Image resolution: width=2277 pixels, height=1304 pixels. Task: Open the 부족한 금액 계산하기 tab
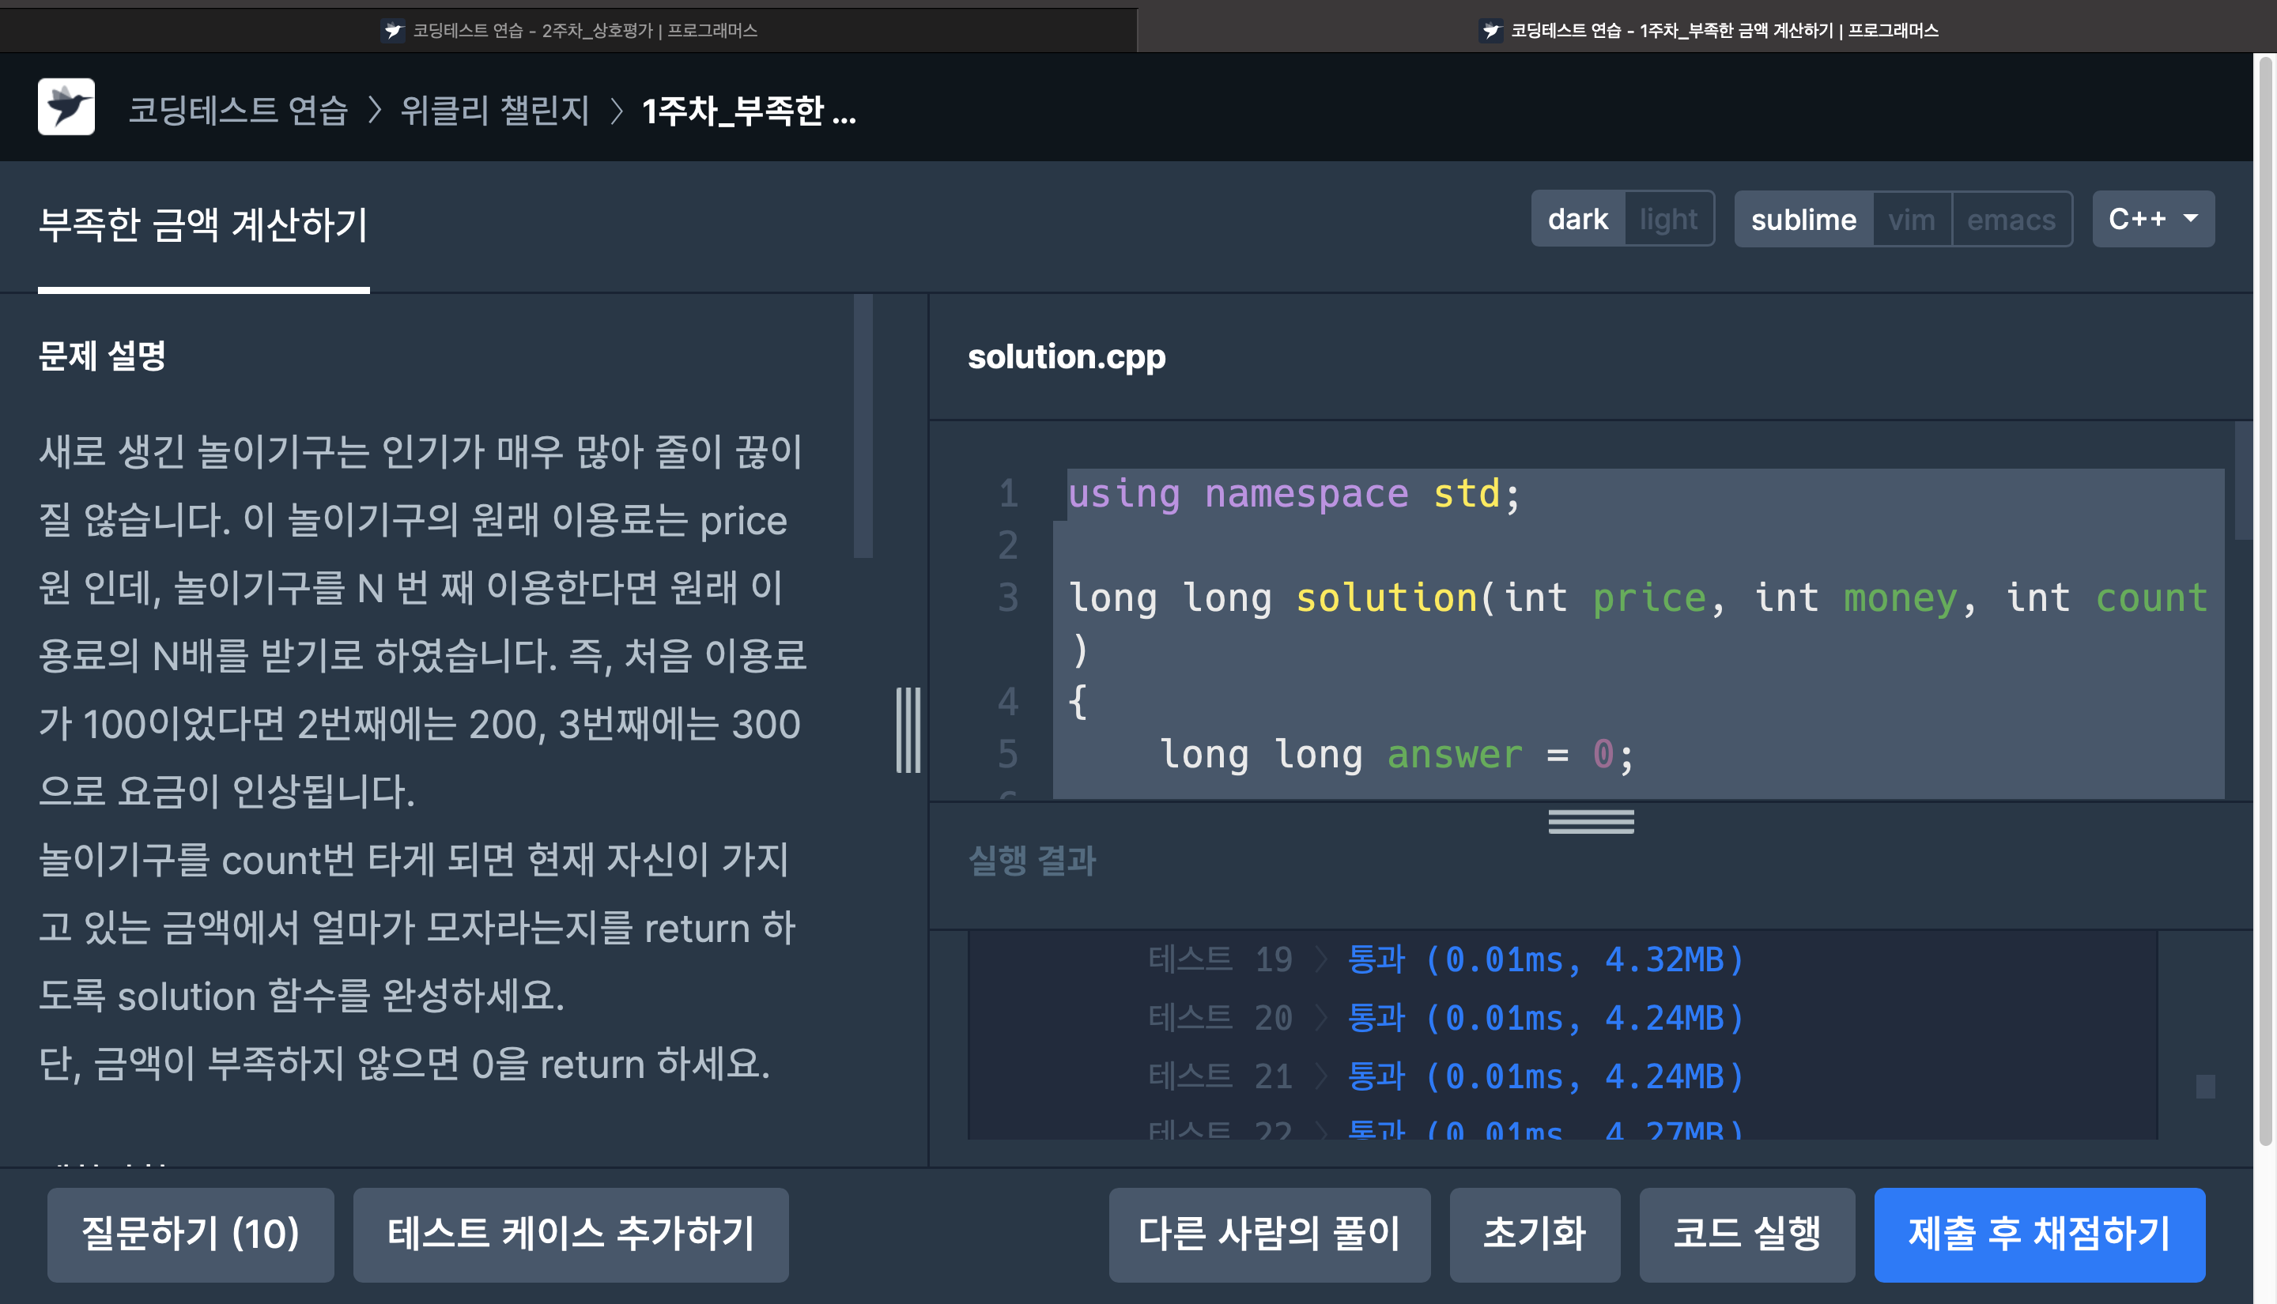[203, 224]
